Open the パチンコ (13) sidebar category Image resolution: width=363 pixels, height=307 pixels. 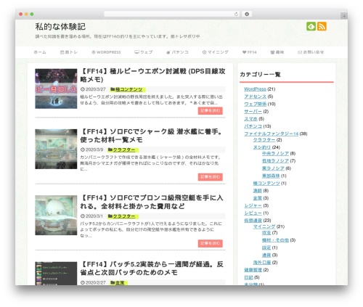click(253, 126)
